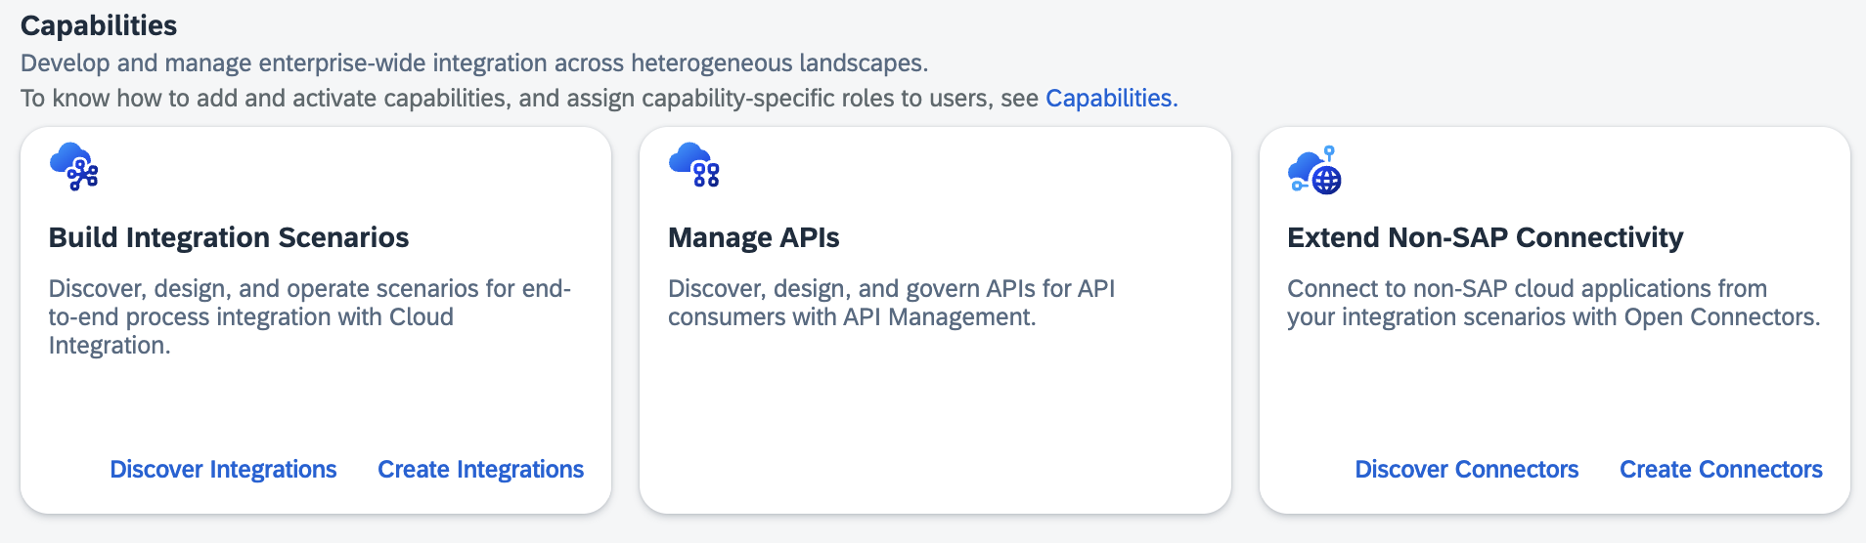Click the Open Connectors description text
The image size is (1866, 543).
(x=1553, y=303)
